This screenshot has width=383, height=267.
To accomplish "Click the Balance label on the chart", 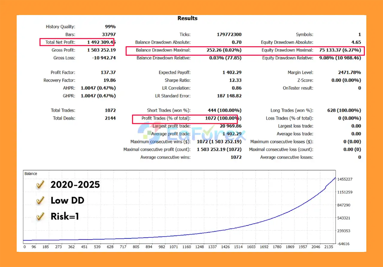I will click(31, 174).
